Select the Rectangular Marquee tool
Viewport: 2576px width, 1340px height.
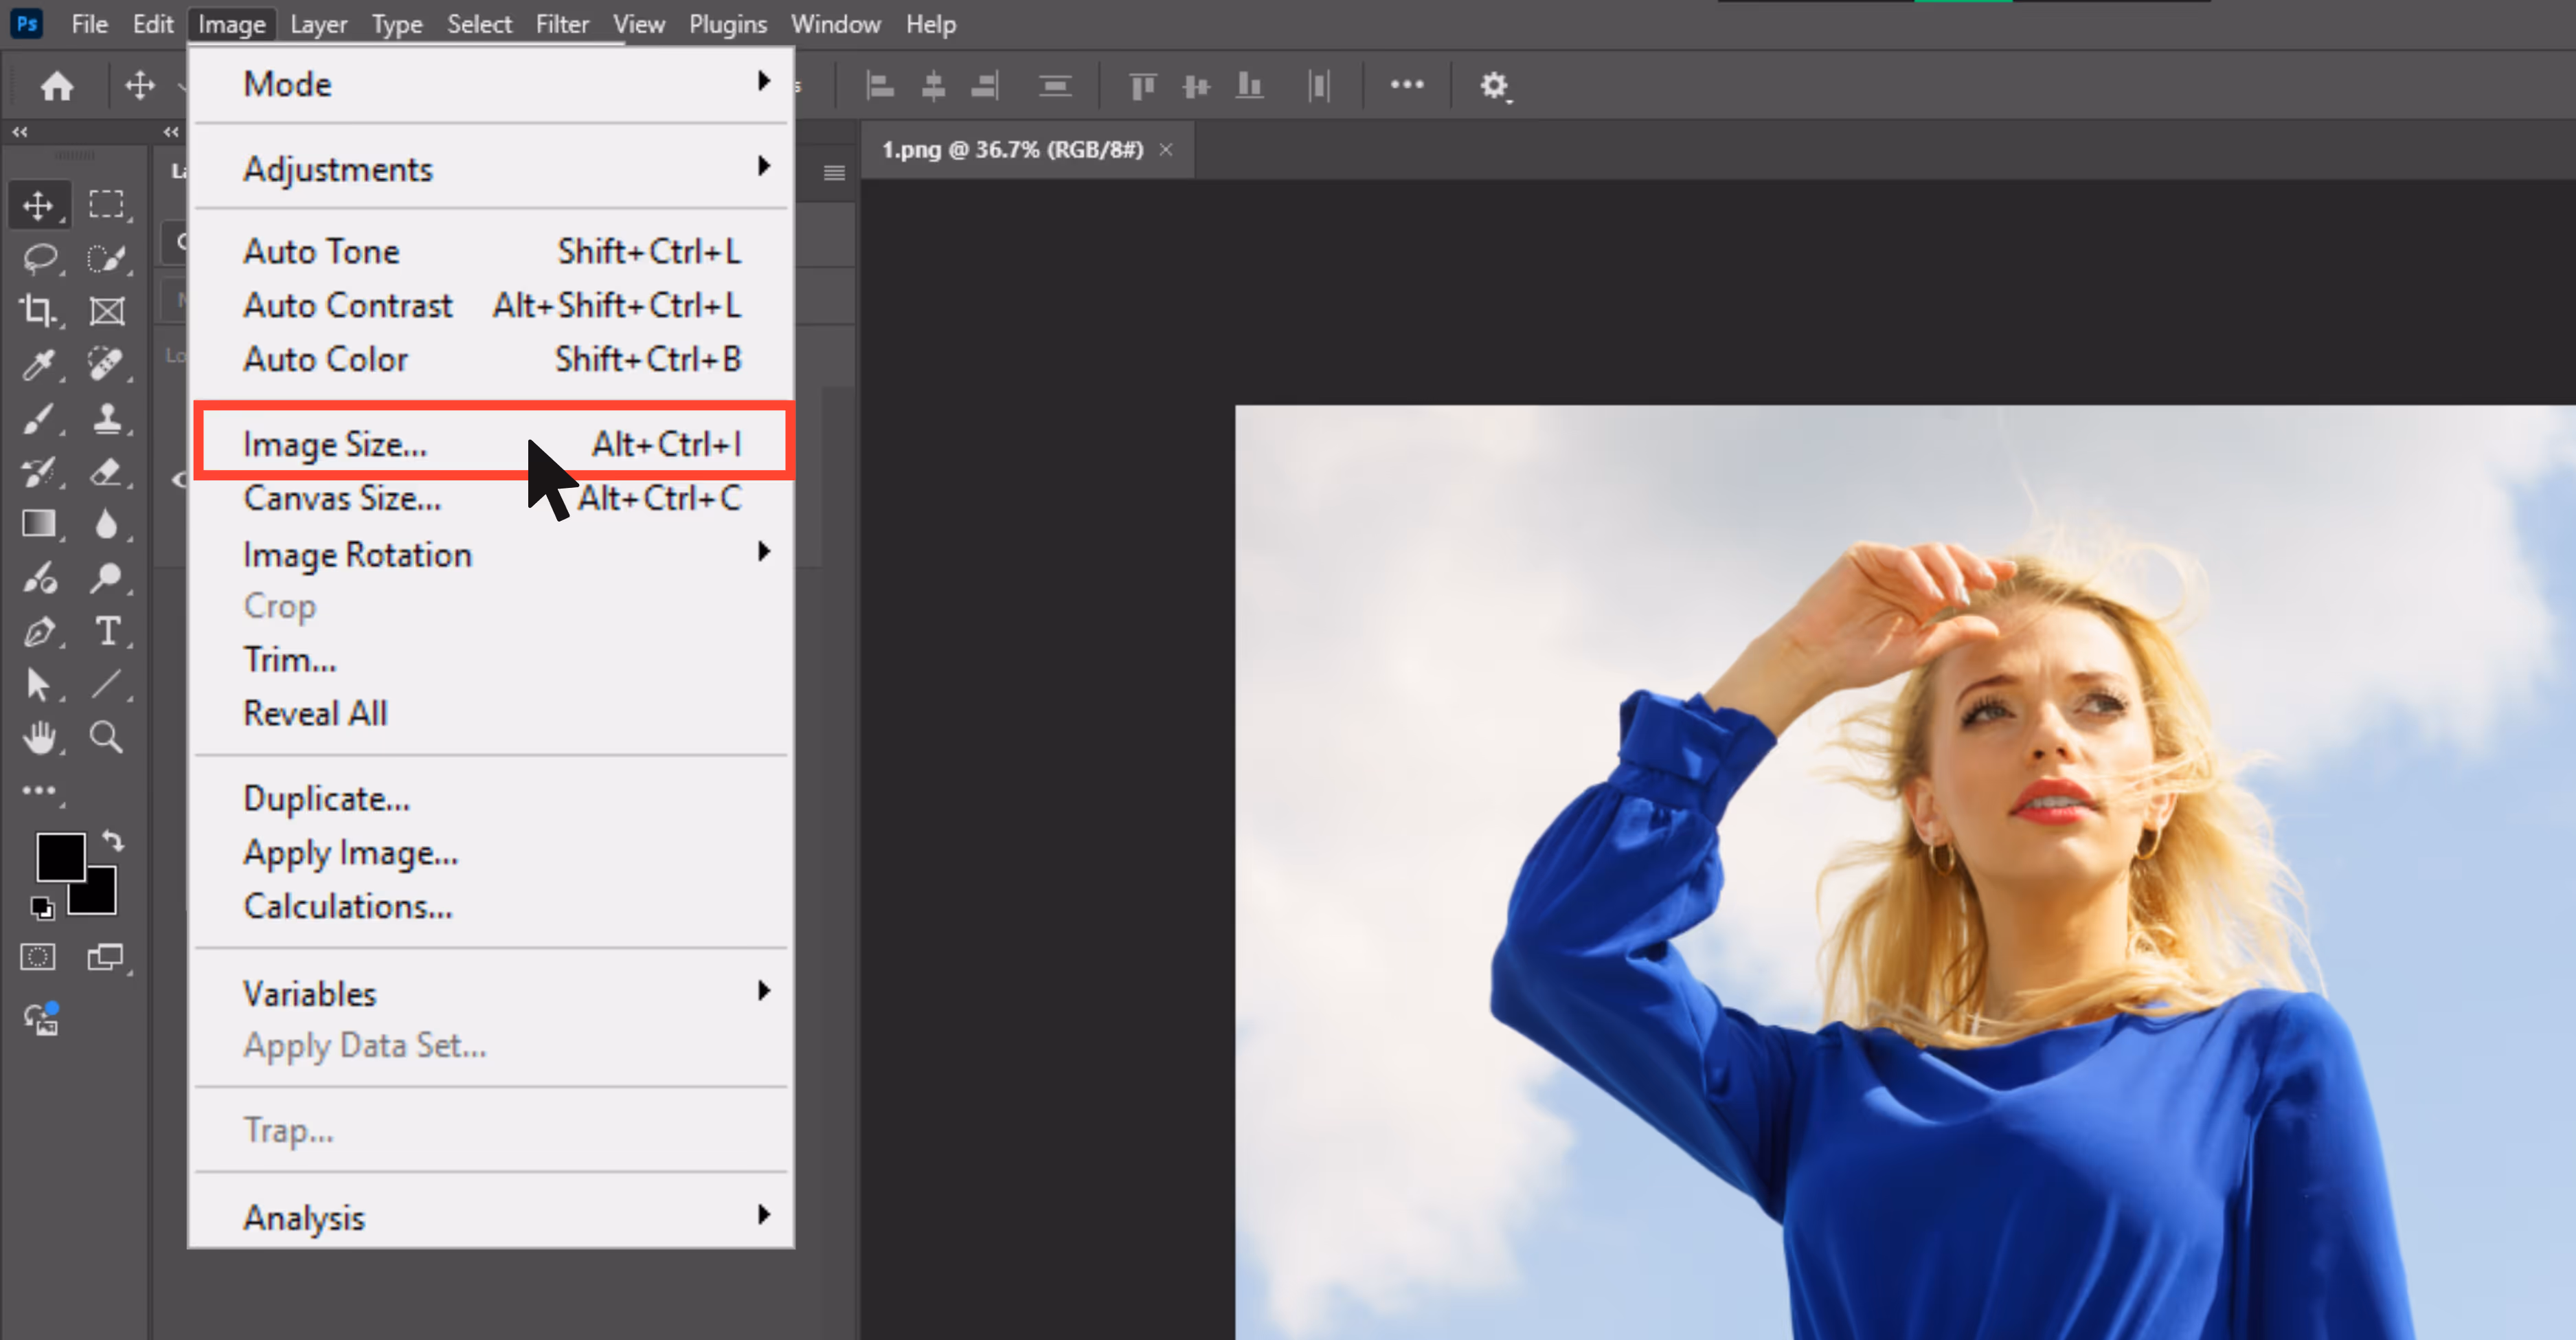click(x=106, y=204)
